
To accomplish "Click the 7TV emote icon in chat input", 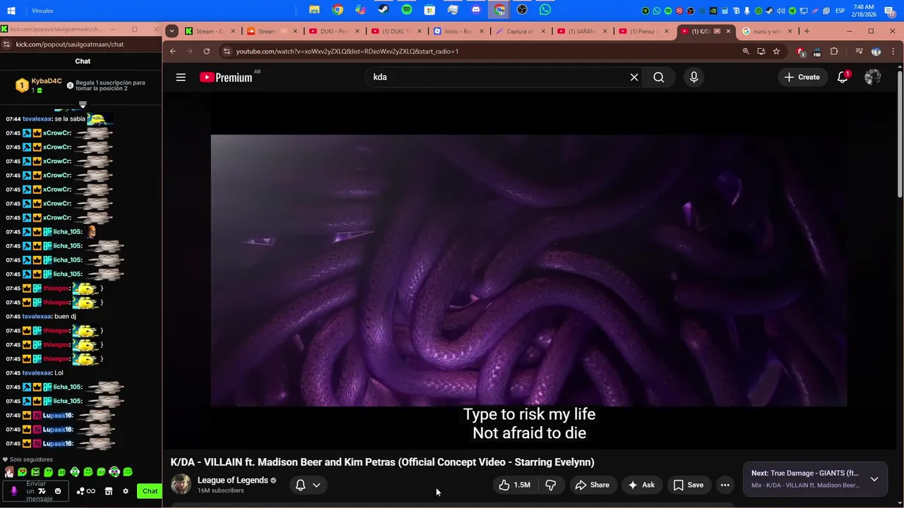I will pyautogui.click(x=42, y=491).
